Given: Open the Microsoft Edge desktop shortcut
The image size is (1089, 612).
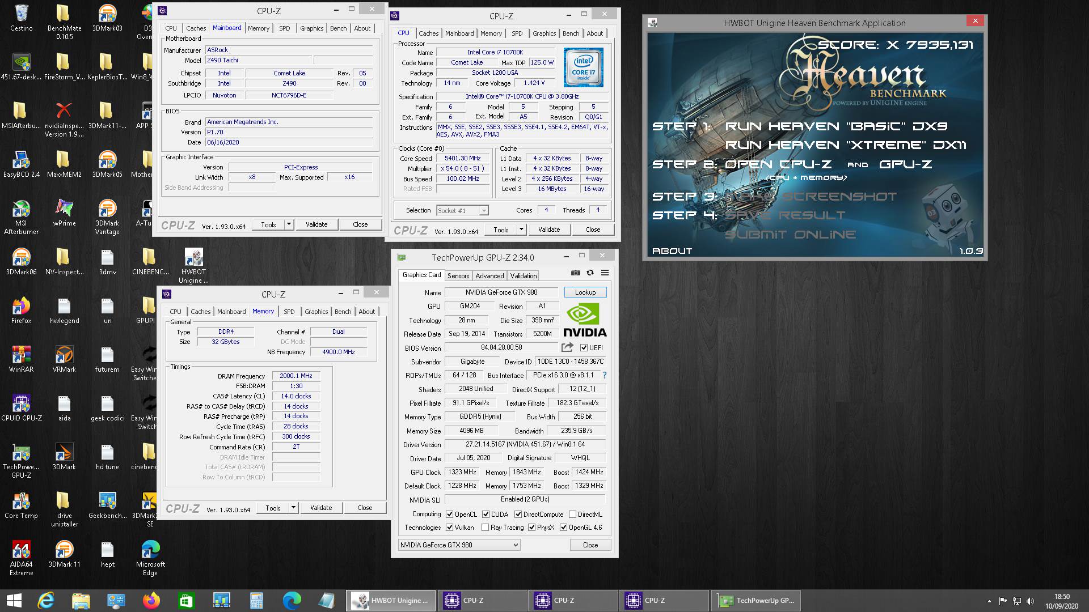Looking at the screenshot, I should pyautogui.click(x=150, y=558).
